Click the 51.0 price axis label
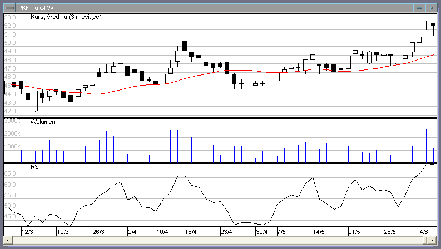 (x=10, y=34)
